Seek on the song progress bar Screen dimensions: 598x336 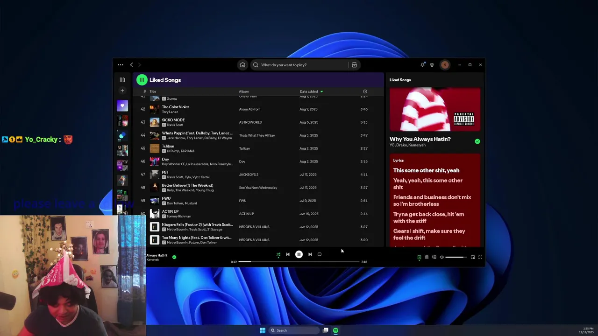click(299, 262)
